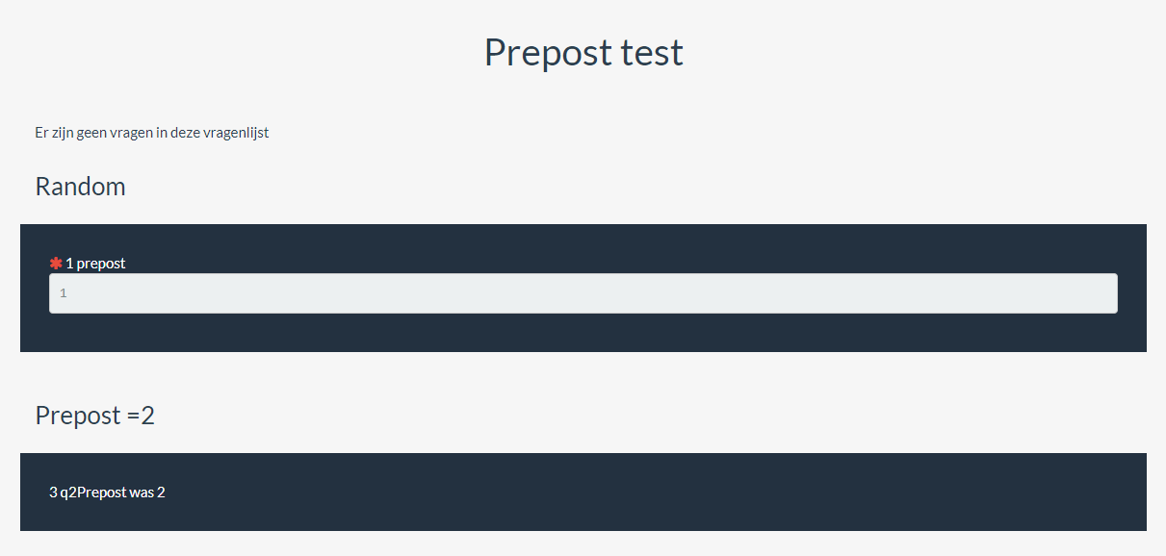Image resolution: width=1166 pixels, height=556 pixels.
Task: Focus the prepost answer input field
Action: (x=583, y=293)
